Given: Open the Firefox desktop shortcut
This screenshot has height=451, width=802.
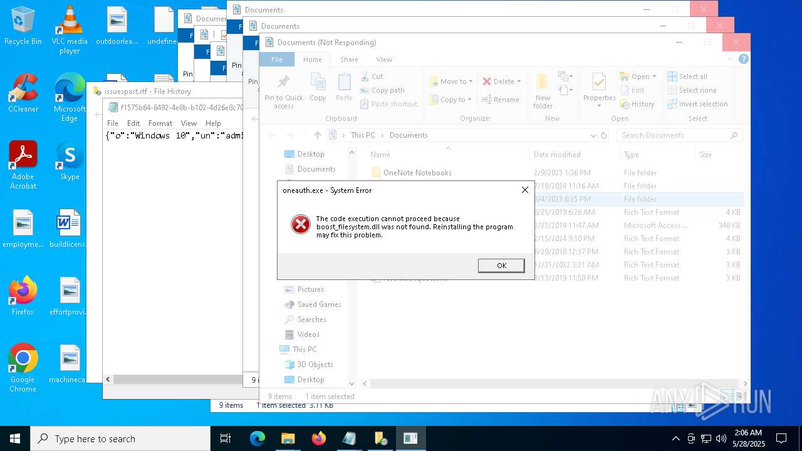Looking at the screenshot, I should [x=23, y=296].
